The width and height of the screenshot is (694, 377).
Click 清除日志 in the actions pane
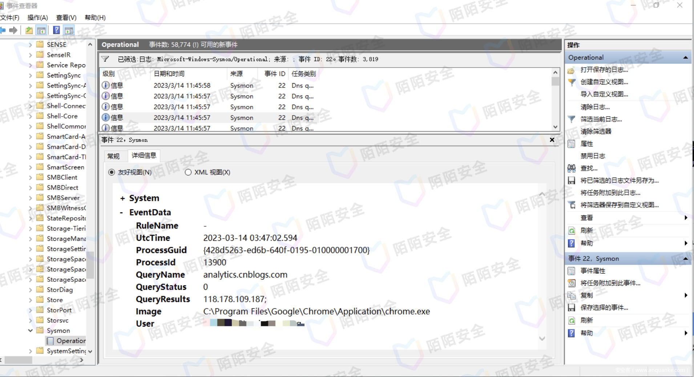pyautogui.click(x=595, y=107)
